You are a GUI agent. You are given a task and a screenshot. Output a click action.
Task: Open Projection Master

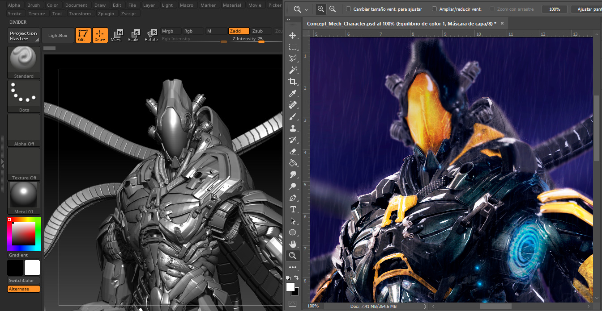point(24,36)
